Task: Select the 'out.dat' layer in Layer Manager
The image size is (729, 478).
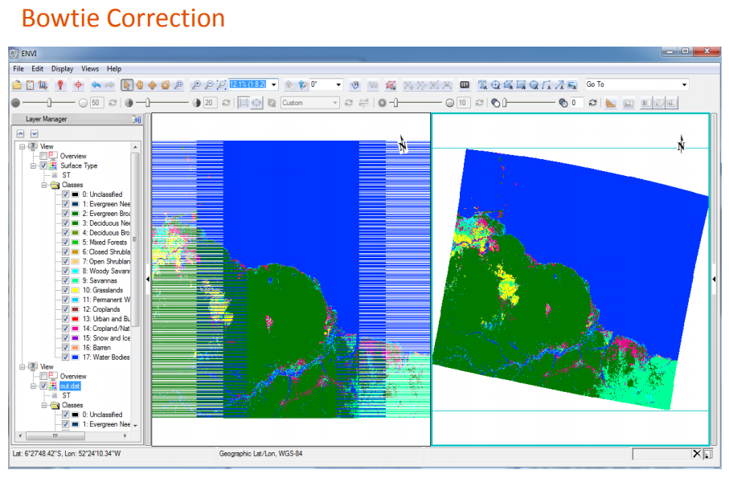Action: [x=70, y=386]
